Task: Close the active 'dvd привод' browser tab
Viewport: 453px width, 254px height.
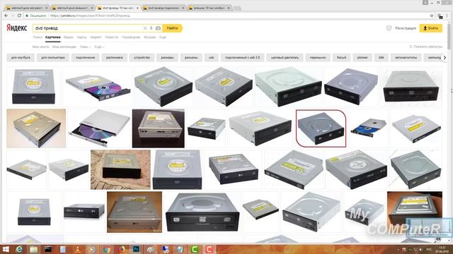Action: (137, 8)
